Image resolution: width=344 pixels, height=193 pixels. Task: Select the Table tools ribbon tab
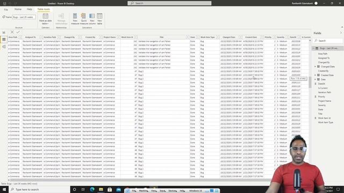44,9
